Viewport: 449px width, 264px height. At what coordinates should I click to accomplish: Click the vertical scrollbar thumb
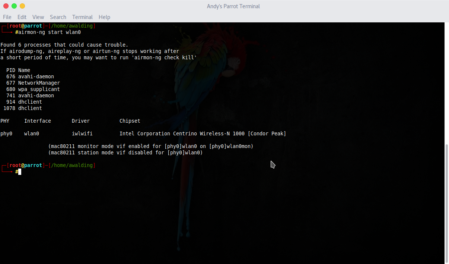pyautogui.click(x=447, y=203)
